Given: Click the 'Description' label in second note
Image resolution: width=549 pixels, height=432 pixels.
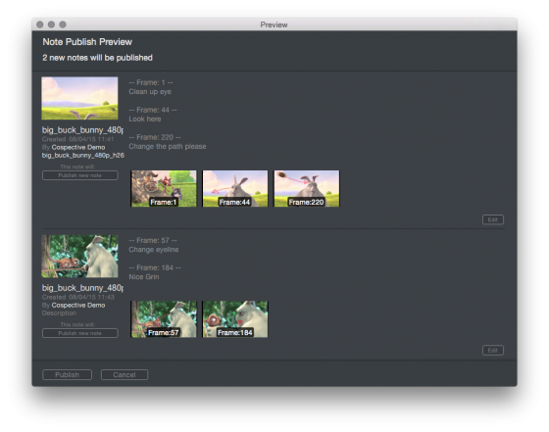Looking at the screenshot, I should pyautogui.click(x=59, y=313).
